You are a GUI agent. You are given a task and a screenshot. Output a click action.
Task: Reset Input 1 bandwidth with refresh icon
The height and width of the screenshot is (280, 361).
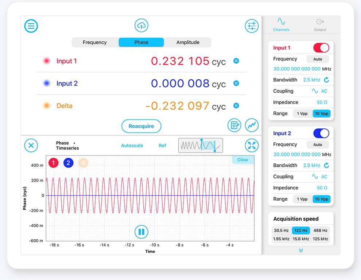point(326,80)
